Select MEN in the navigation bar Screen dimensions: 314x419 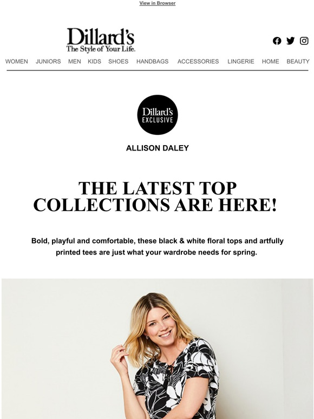[75, 62]
